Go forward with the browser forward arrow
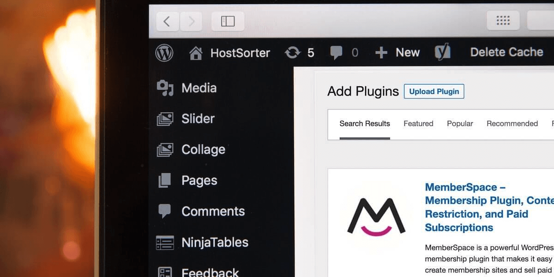Viewport: 554px width, 277px height. 191,21
